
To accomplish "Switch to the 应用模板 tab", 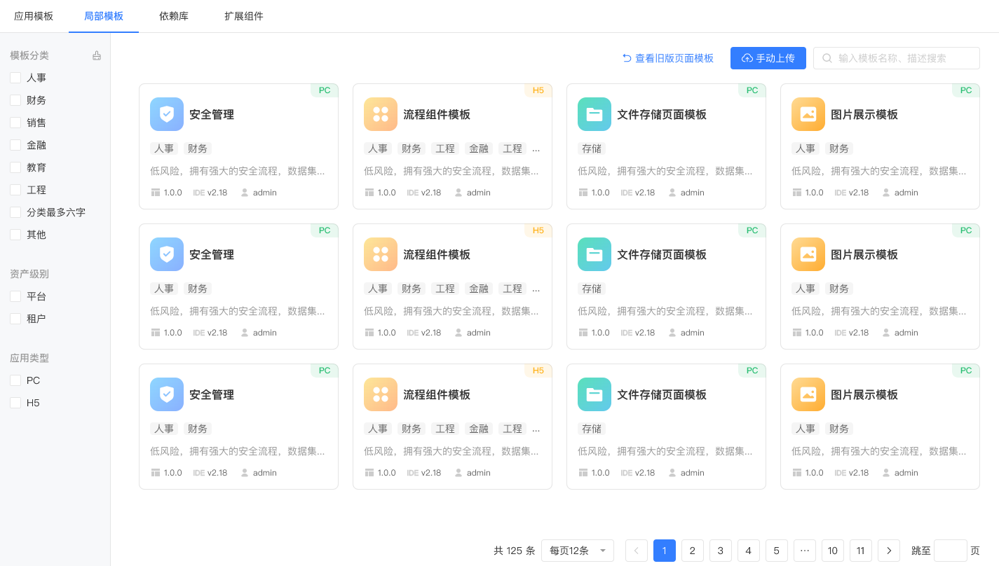I will click(34, 16).
